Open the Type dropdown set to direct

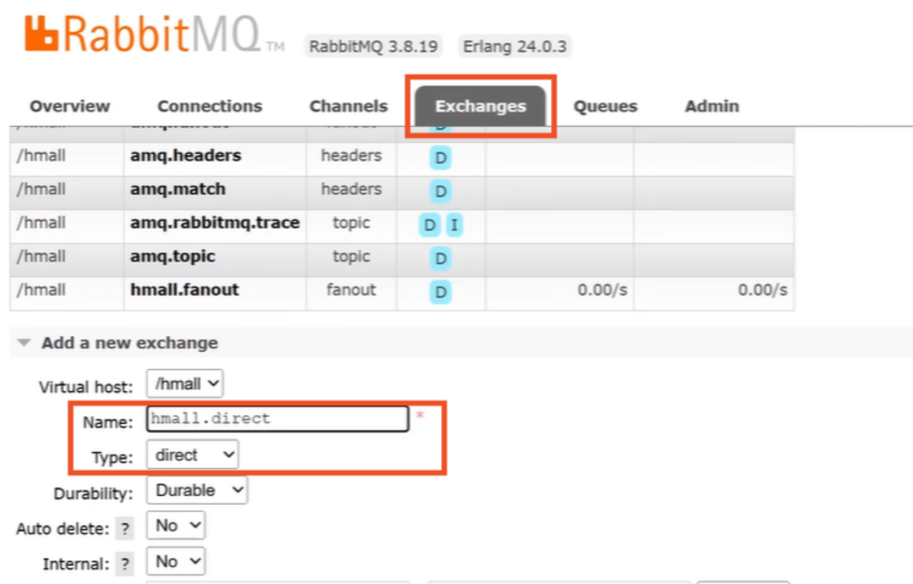click(193, 454)
